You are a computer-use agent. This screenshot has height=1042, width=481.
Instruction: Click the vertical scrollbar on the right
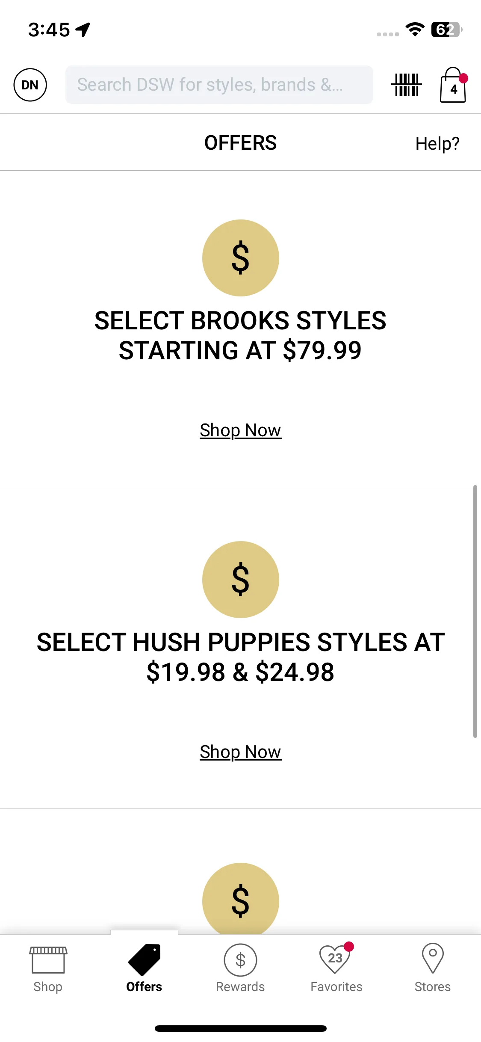coord(475,612)
